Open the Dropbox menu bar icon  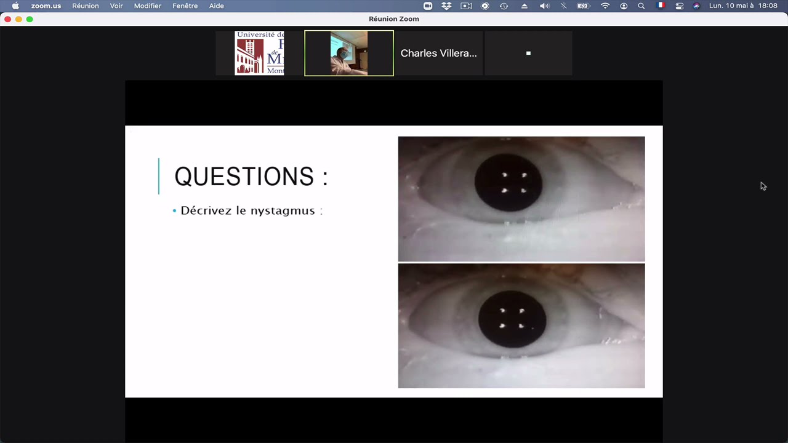click(x=446, y=6)
